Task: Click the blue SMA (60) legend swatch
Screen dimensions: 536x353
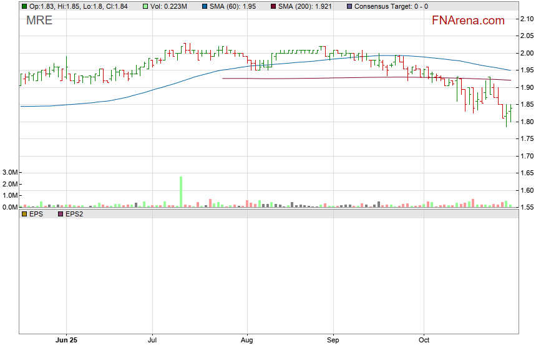Action: click(205, 6)
